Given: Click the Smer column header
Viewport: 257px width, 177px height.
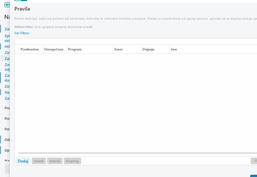Looking at the screenshot, I should (x=119, y=49).
